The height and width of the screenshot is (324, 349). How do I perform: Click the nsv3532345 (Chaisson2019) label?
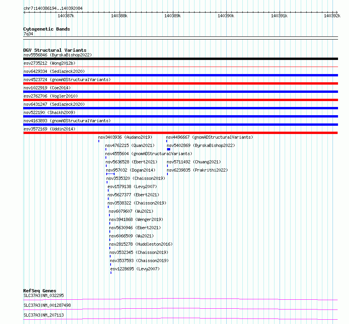[139, 252]
